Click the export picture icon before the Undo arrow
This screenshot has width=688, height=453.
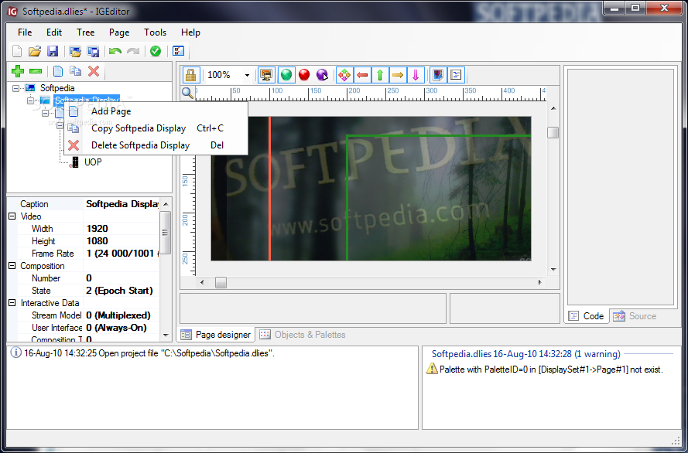coord(93,51)
